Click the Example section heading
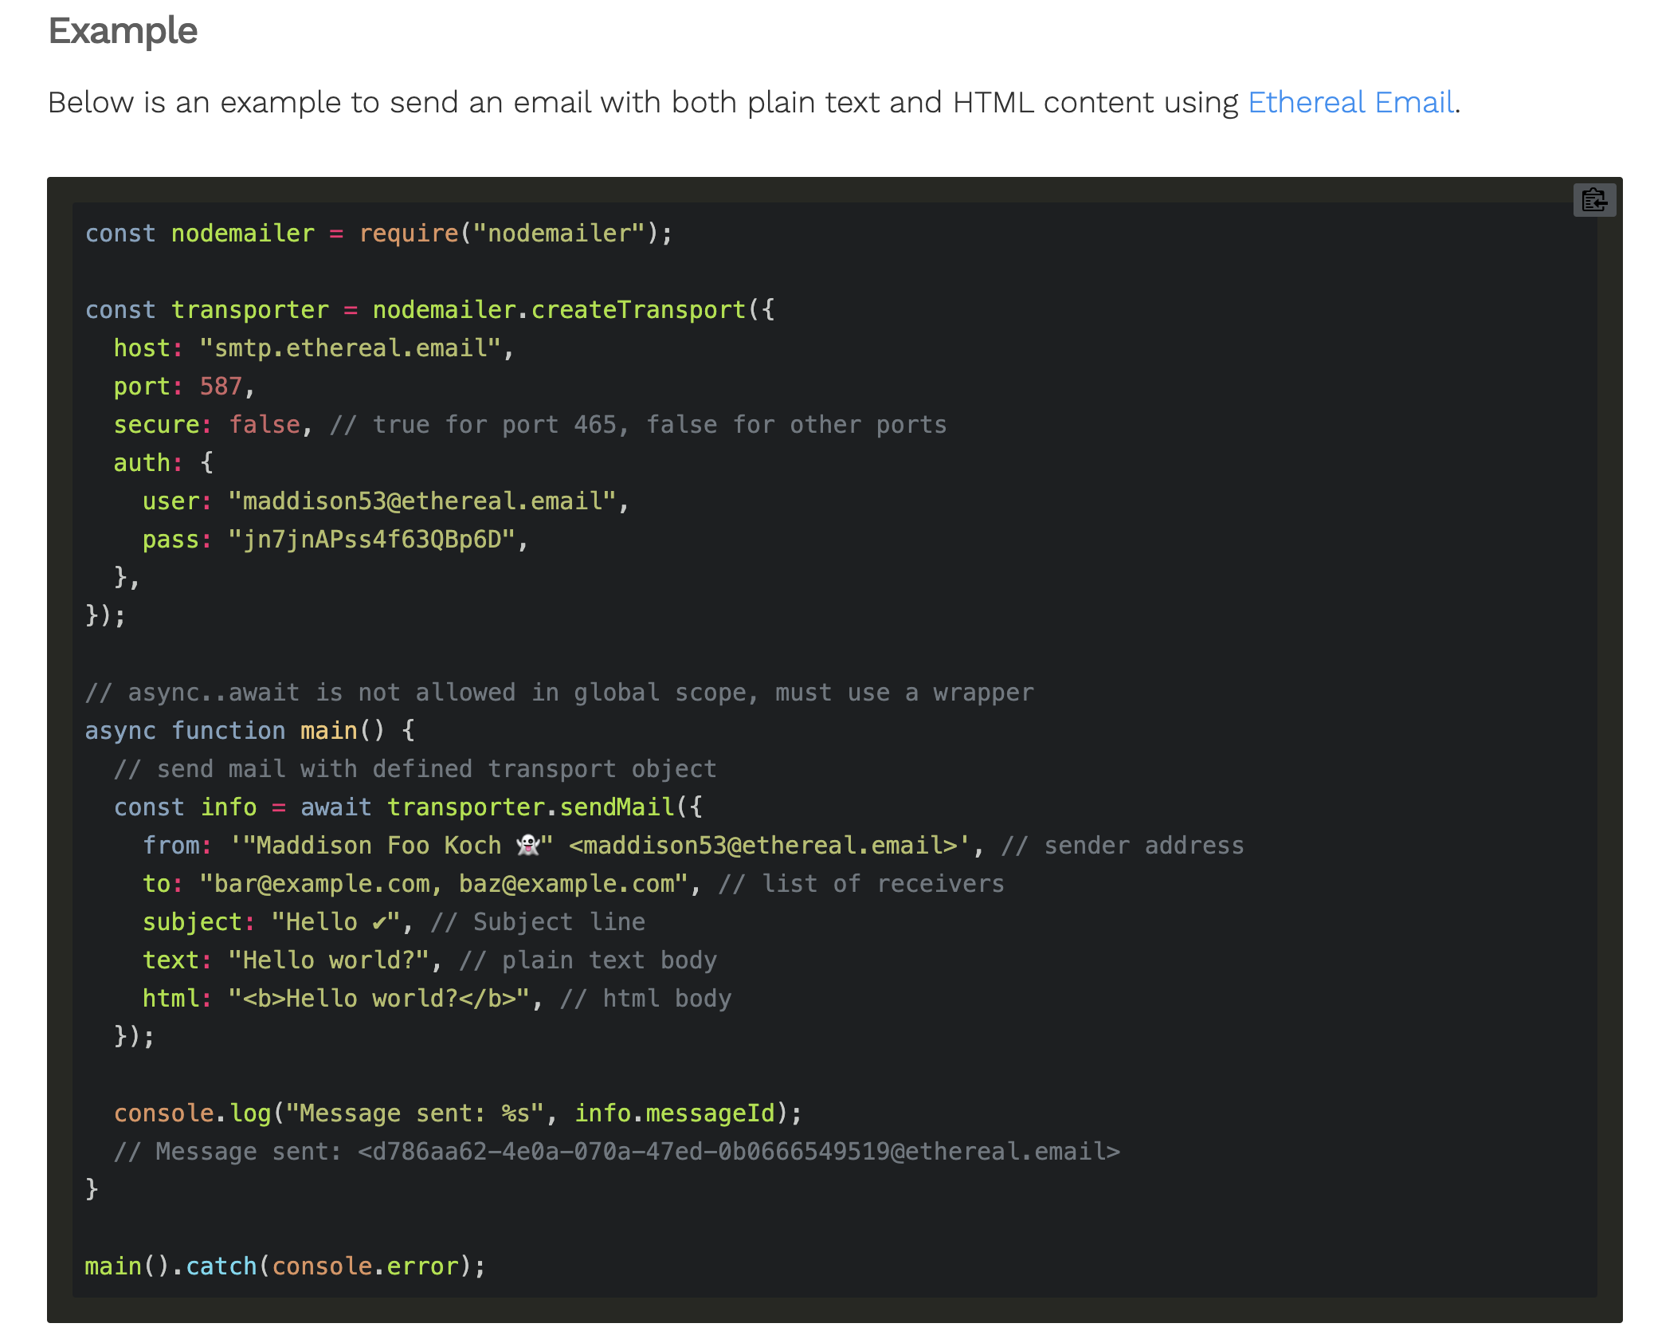The width and height of the screenshot is (1654, 1339). point(123,31)
